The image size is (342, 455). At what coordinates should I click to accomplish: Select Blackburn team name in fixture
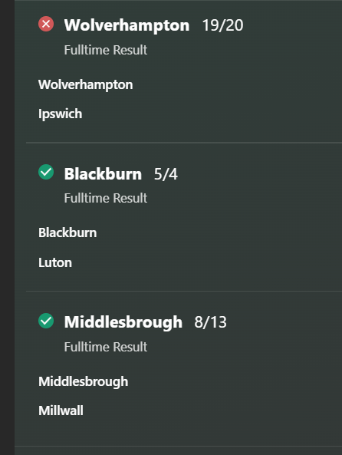67,232
